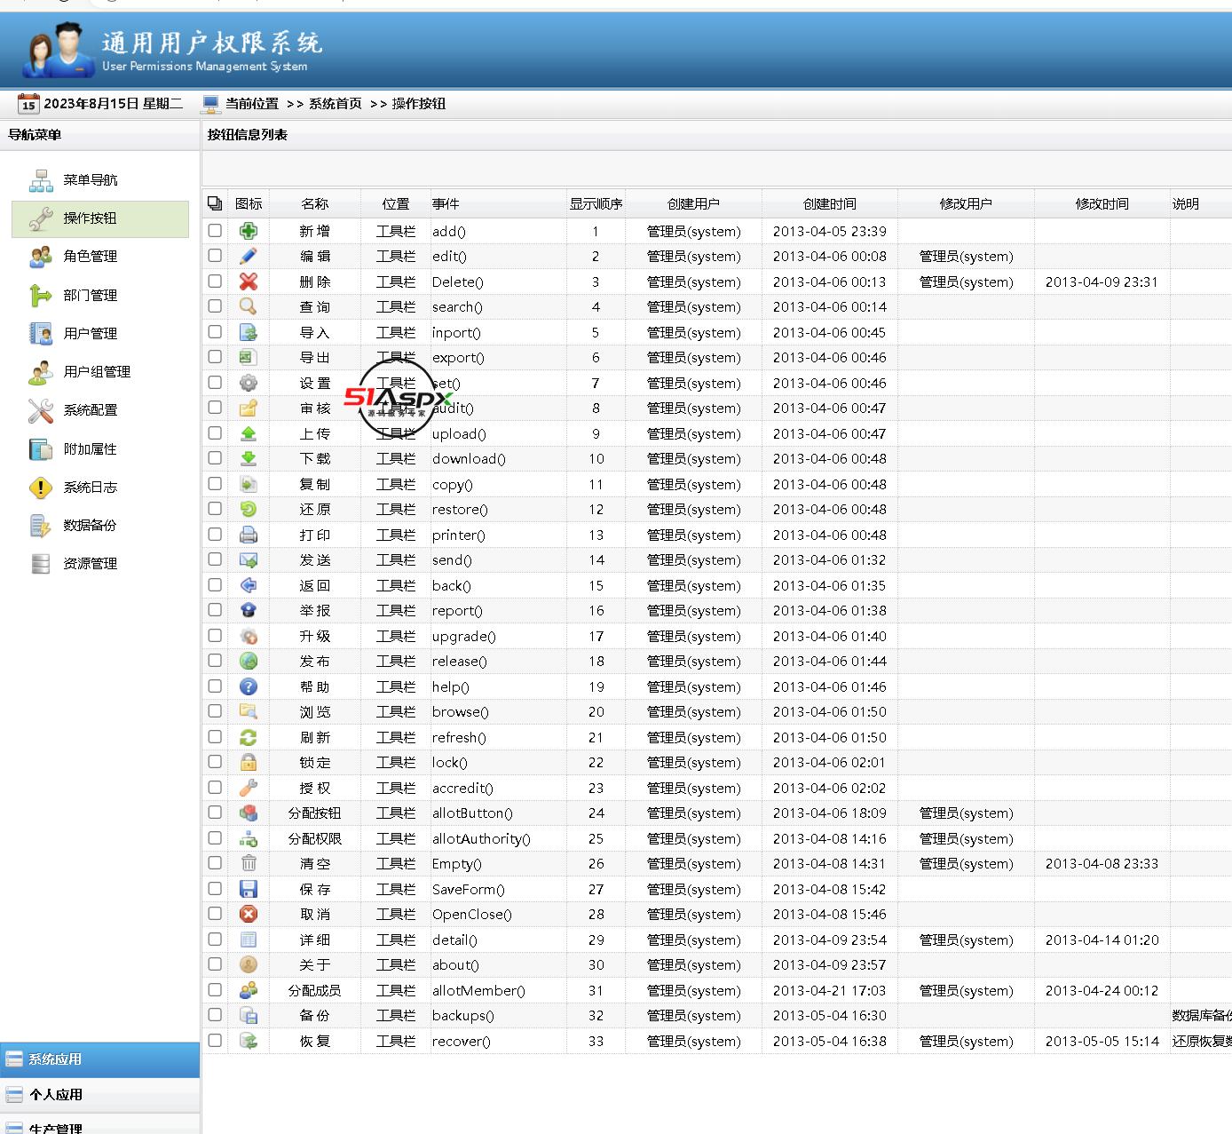Open 系统日志 in the navigation menu
Image resolution: width=1232 pixels, height=1134 pixels.
click(x=90, y=488)
